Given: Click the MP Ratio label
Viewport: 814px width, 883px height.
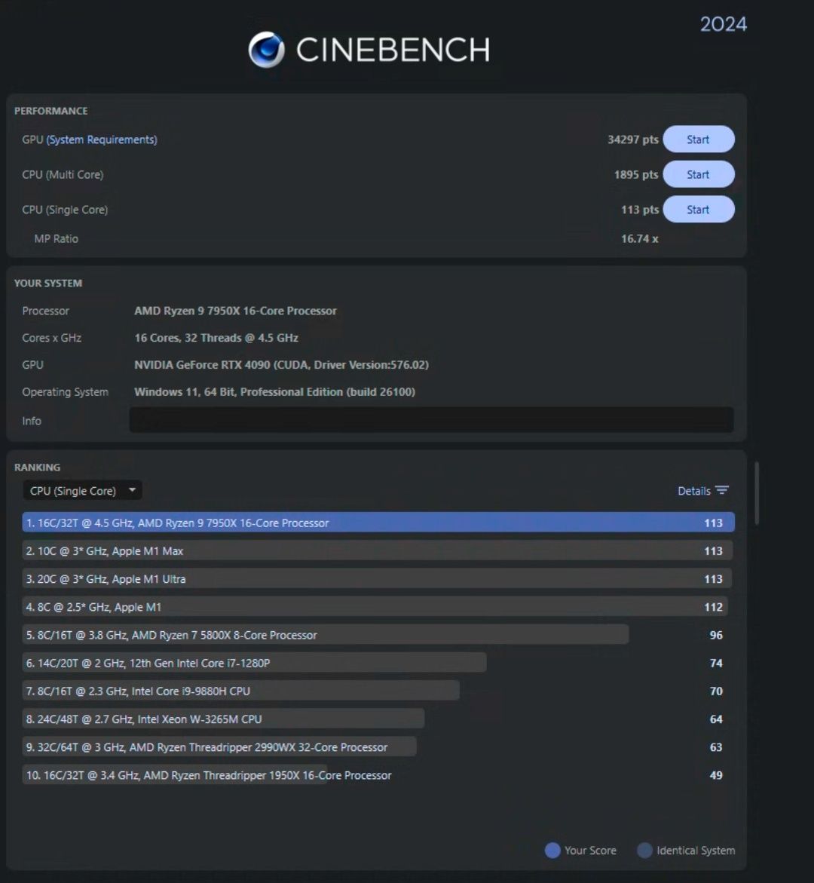Looking at the screenshot, I should [57, 239].
